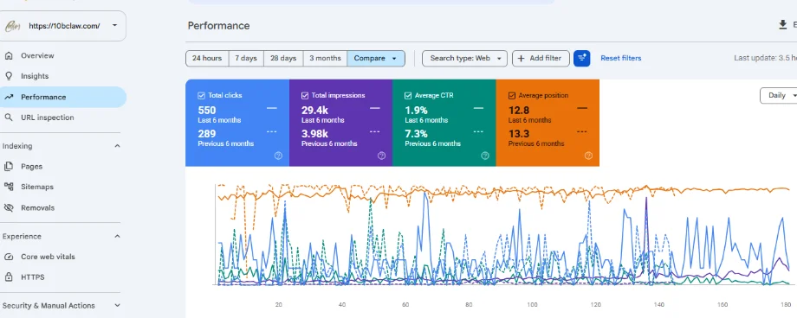Expand Security & Manual Actions section
This screenshot has height=318, width=797.
coord(118,306)
